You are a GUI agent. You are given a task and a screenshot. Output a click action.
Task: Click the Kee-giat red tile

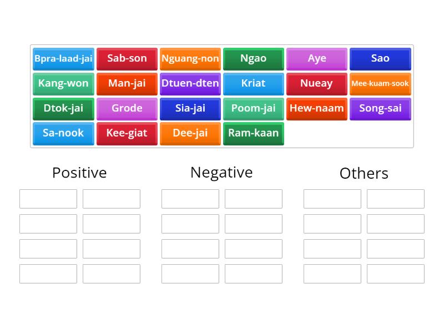click(x=127, y=134)
